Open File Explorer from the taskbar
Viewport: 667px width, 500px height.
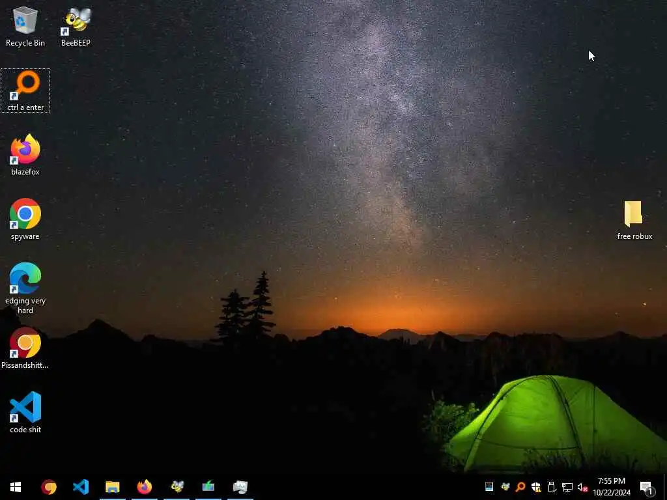click(x=112, y=487)
